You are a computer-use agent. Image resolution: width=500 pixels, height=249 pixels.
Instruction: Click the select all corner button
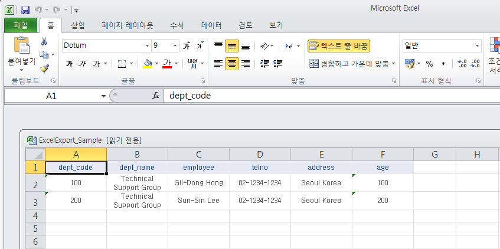pyautogui.click(x=35, y=155)
